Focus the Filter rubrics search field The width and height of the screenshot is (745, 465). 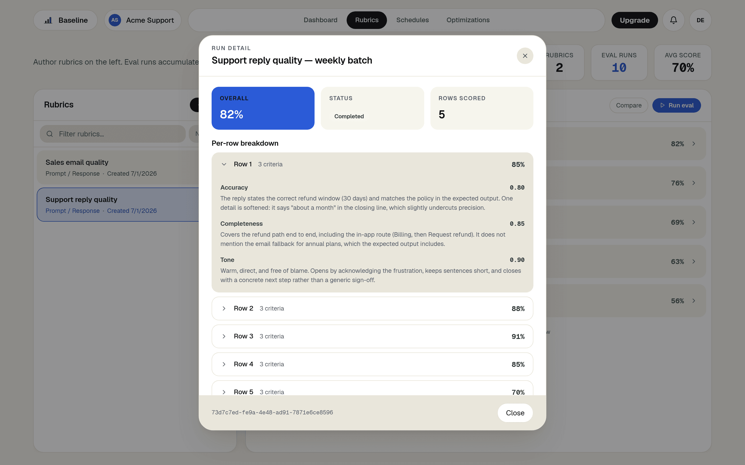(113, 134)
